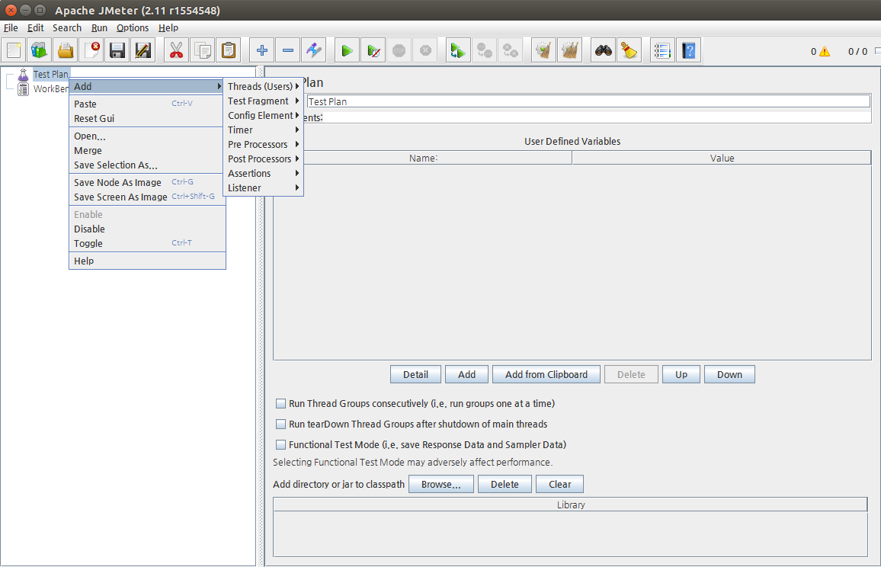Open the File menu
This screenshot has height=567, width=881.
[x=11, y=27]
